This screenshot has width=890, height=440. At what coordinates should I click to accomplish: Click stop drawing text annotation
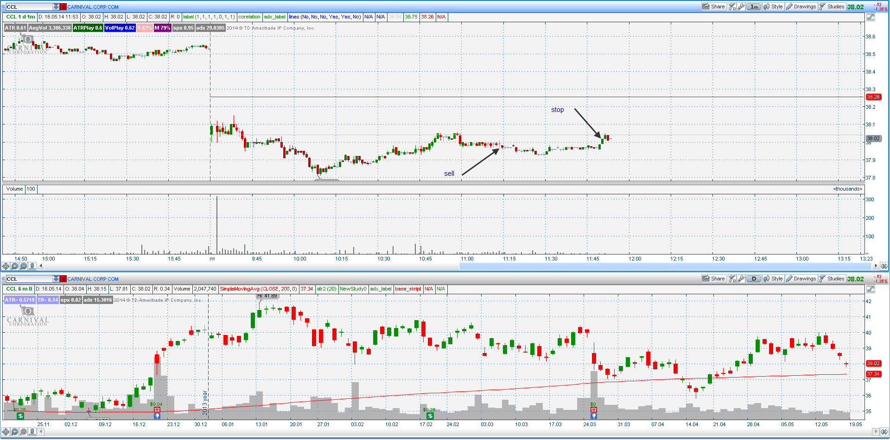(558, 110)
